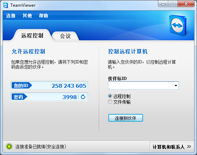197x155 pixels.
Task: Click the 密码 label tag
Action: pos(19,97)
